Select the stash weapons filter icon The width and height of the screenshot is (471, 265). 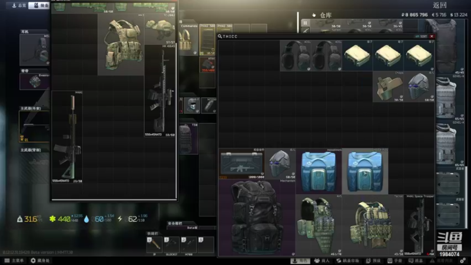coord(305,30)
